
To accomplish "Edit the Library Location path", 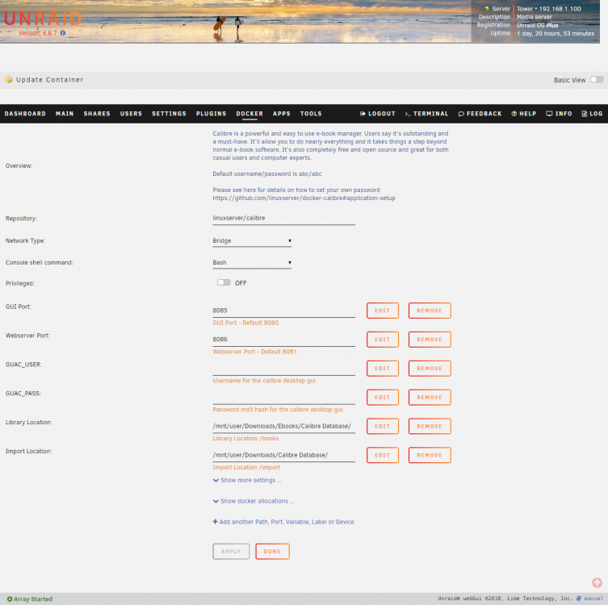I will pyautogui.click(x=383, y=427).
